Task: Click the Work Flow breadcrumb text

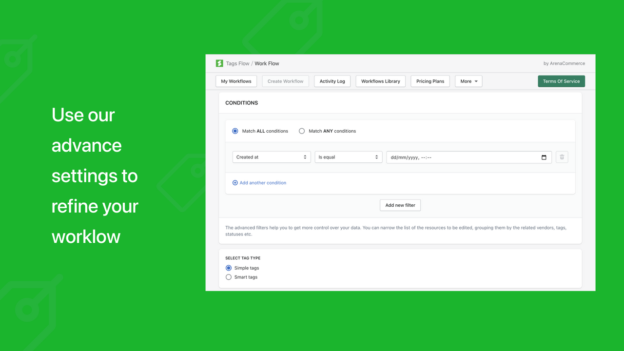Action: tap(267, 63)
